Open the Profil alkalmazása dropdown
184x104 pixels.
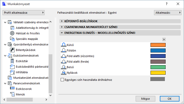pyautogui.click(x=23, y=12)
